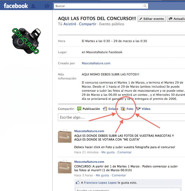Click Me gusta on the 21 minutos post

pyautogui.click(x=108, y=152)
